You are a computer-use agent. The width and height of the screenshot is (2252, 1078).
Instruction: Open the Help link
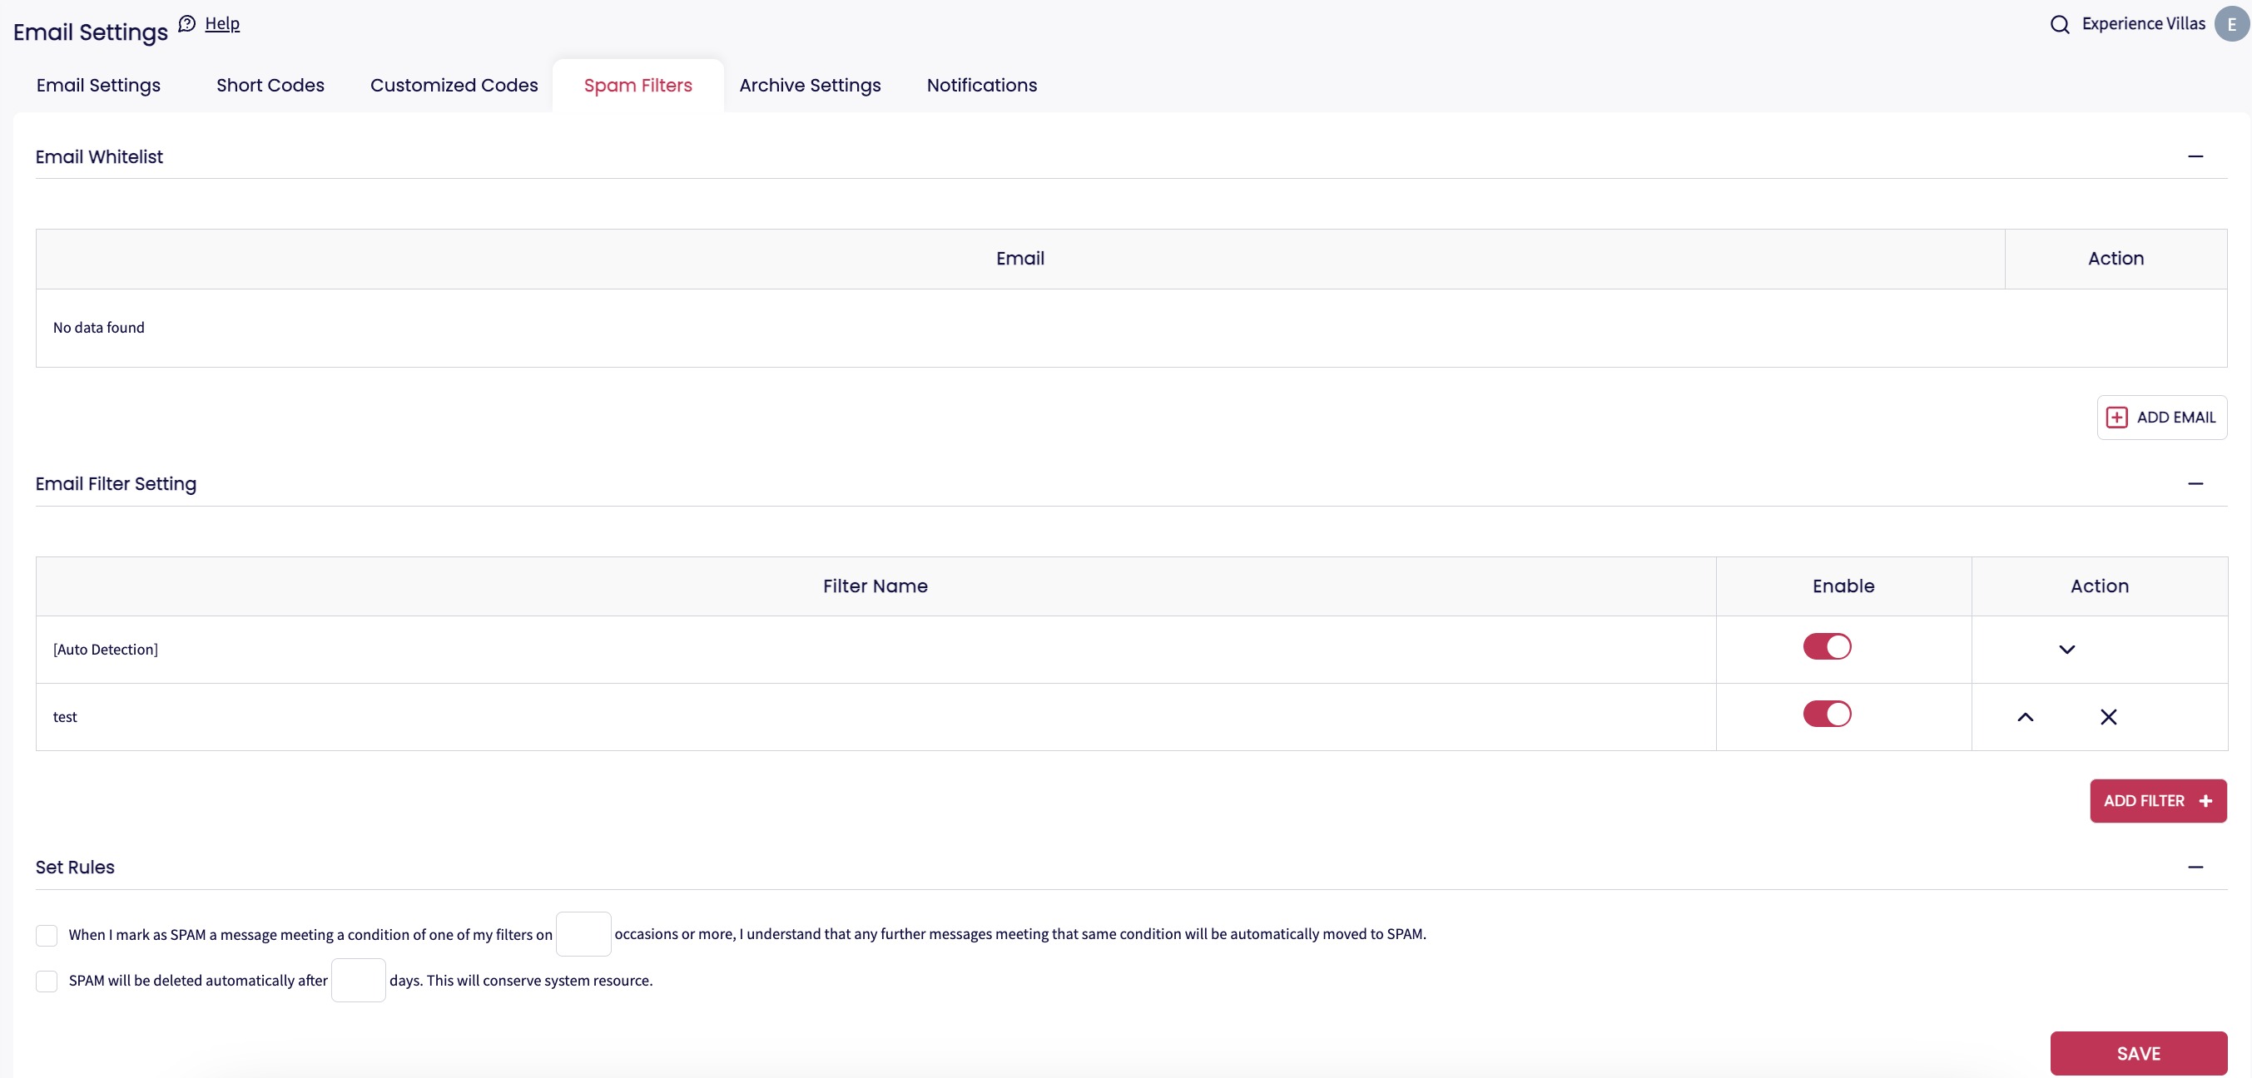222,23
